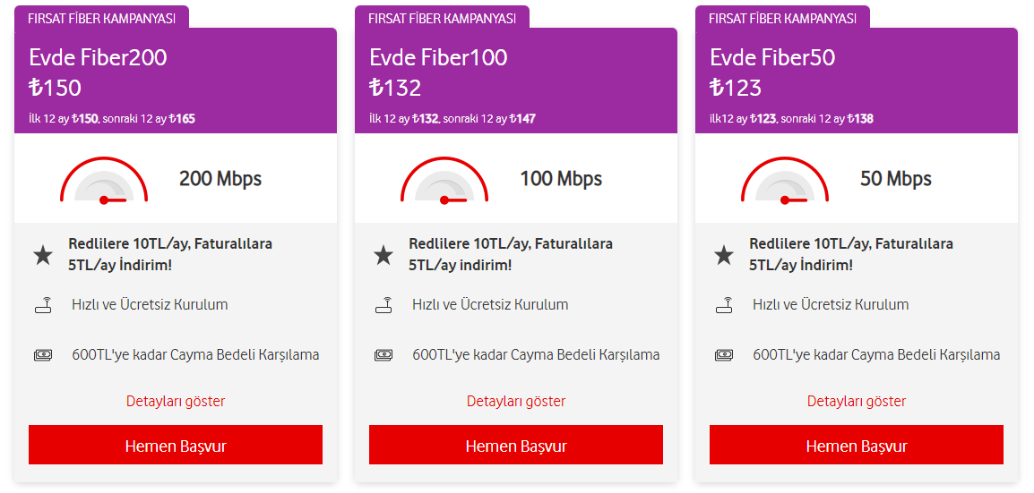Click the cash icon in Evde Fiber200 card

(x=43, y=355)
